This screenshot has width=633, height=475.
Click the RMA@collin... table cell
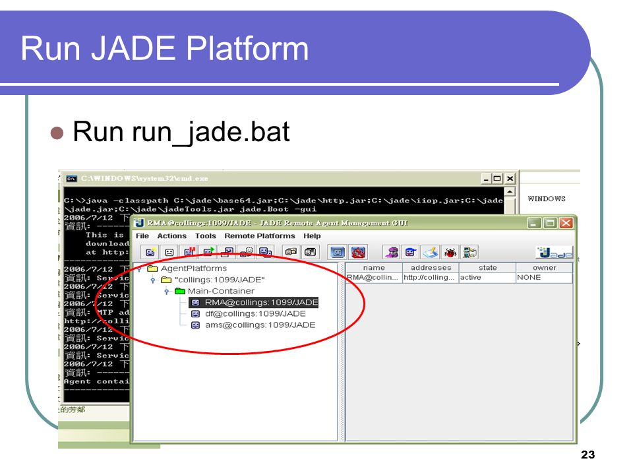[x=374, y=278]
